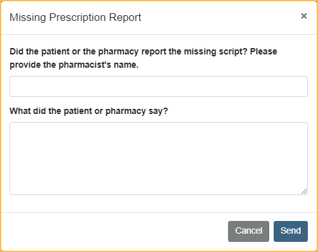The image size is (318, 252).
Task: Click the diagonal resize grip of the comment box
Action: click(x=304, y=191)
